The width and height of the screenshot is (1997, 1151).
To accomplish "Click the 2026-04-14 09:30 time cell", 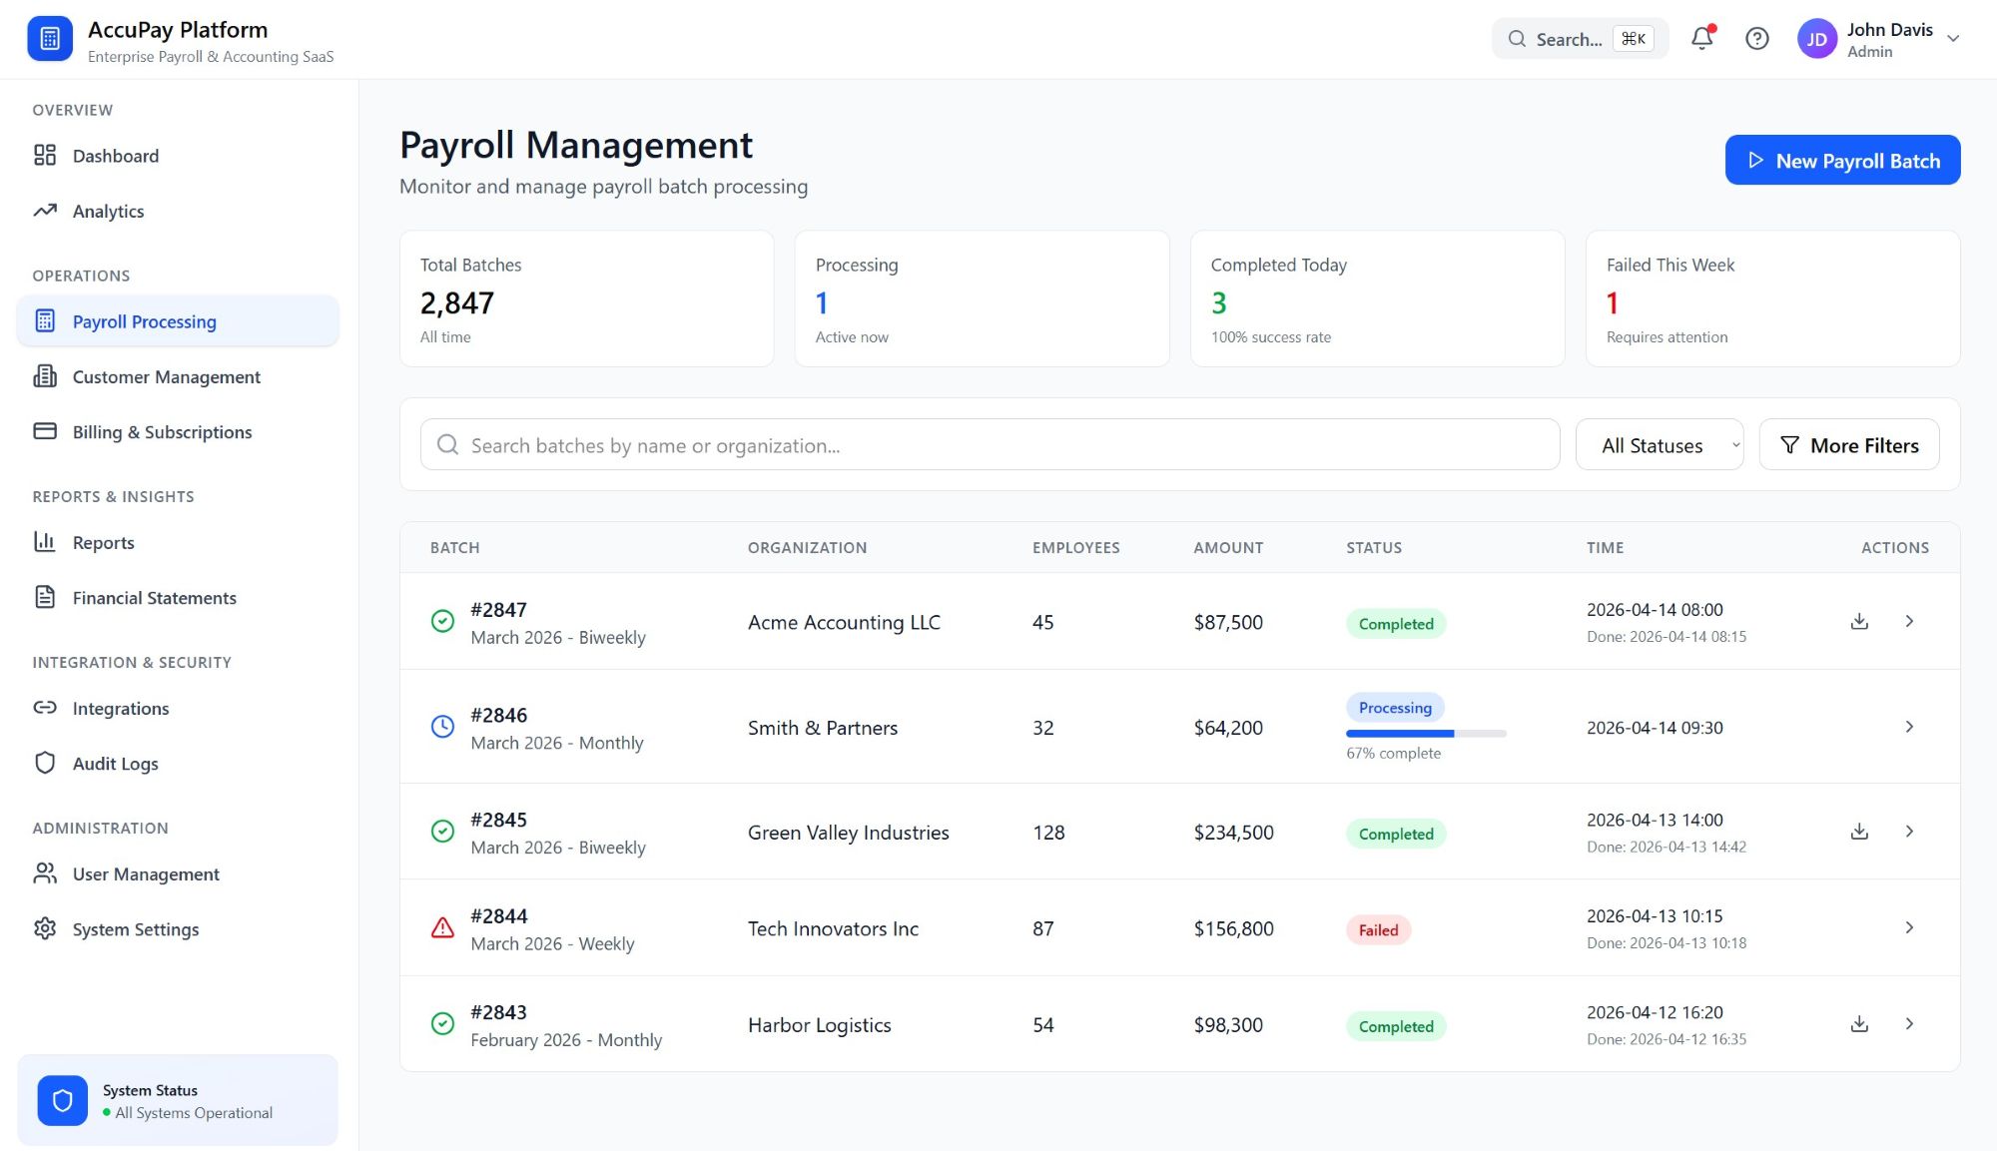I will [1655, 728].
